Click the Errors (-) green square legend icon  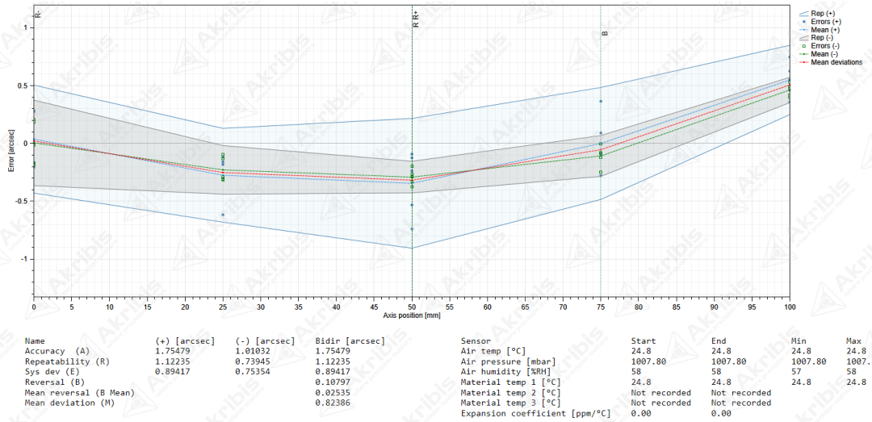(x=803, y=46)
